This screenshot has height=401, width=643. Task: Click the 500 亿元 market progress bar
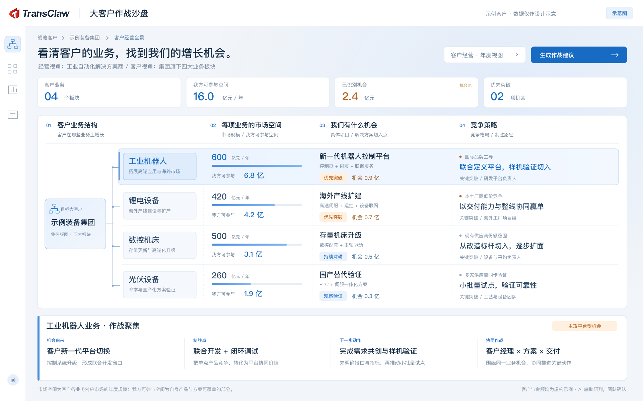pos(257,245)
